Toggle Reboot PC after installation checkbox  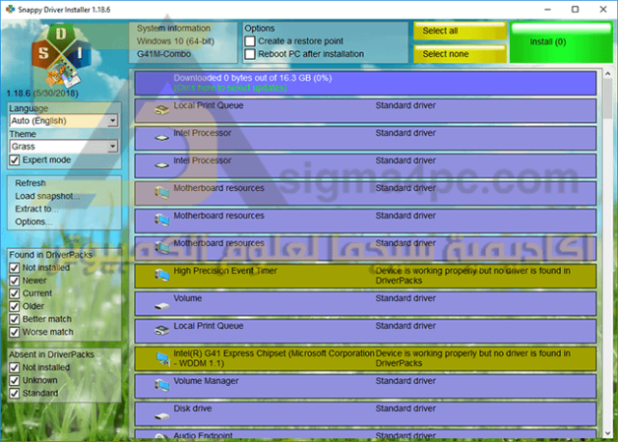pyautogui.click(x=250, y=54)
